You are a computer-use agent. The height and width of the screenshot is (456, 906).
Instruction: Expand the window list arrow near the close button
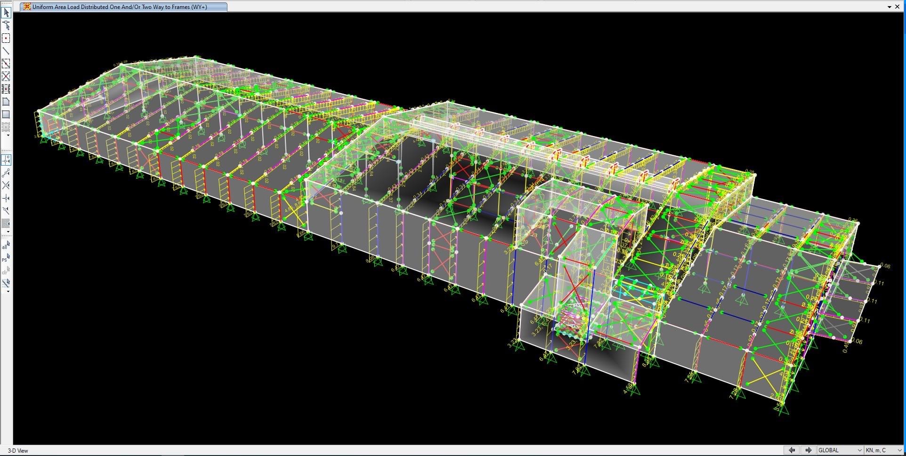point(890,7)
